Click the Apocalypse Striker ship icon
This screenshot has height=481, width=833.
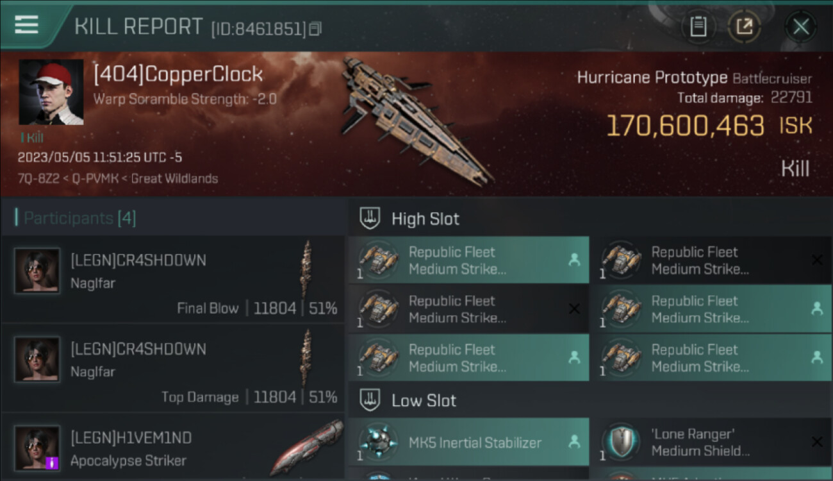pyautogui.click(x=307, y=447)
